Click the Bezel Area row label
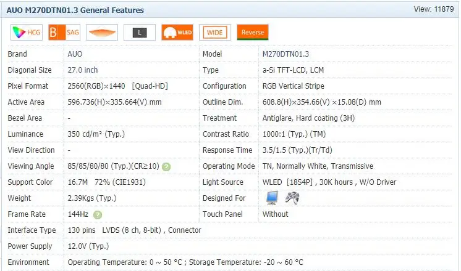 tap(25, 118)
